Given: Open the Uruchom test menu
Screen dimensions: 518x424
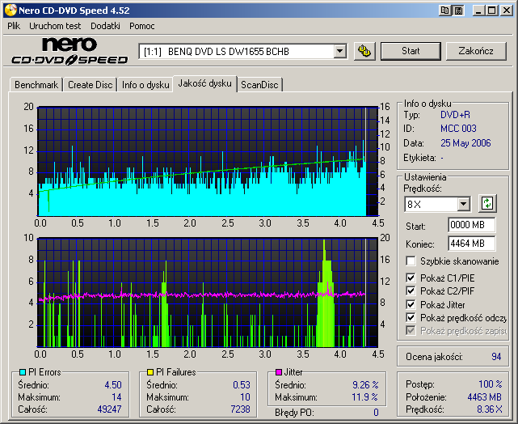Looking at the screenshot, I should tap(55, 26).
